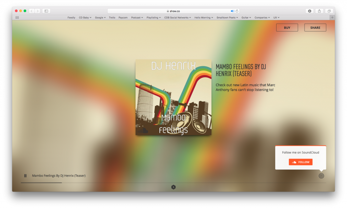Close the Safari window
347x209 pixels.
tap(16, 11)
